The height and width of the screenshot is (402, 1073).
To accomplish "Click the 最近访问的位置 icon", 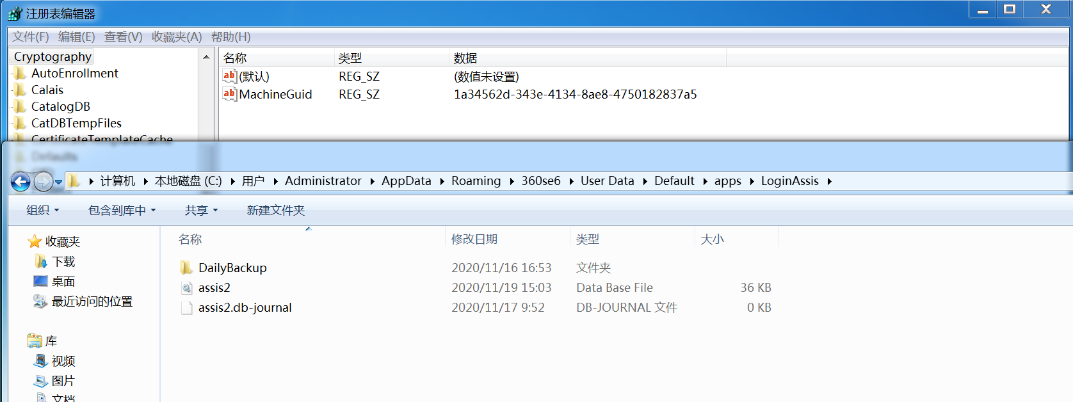I will [x=40, y=301].
